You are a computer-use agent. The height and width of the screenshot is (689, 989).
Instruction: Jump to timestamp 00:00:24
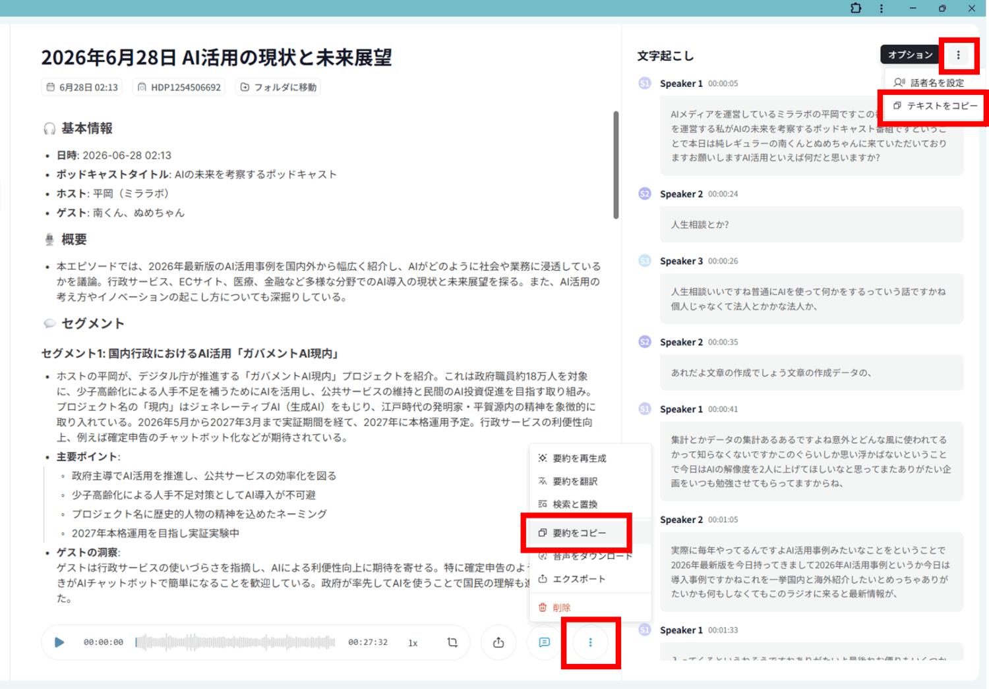point(723,194)
